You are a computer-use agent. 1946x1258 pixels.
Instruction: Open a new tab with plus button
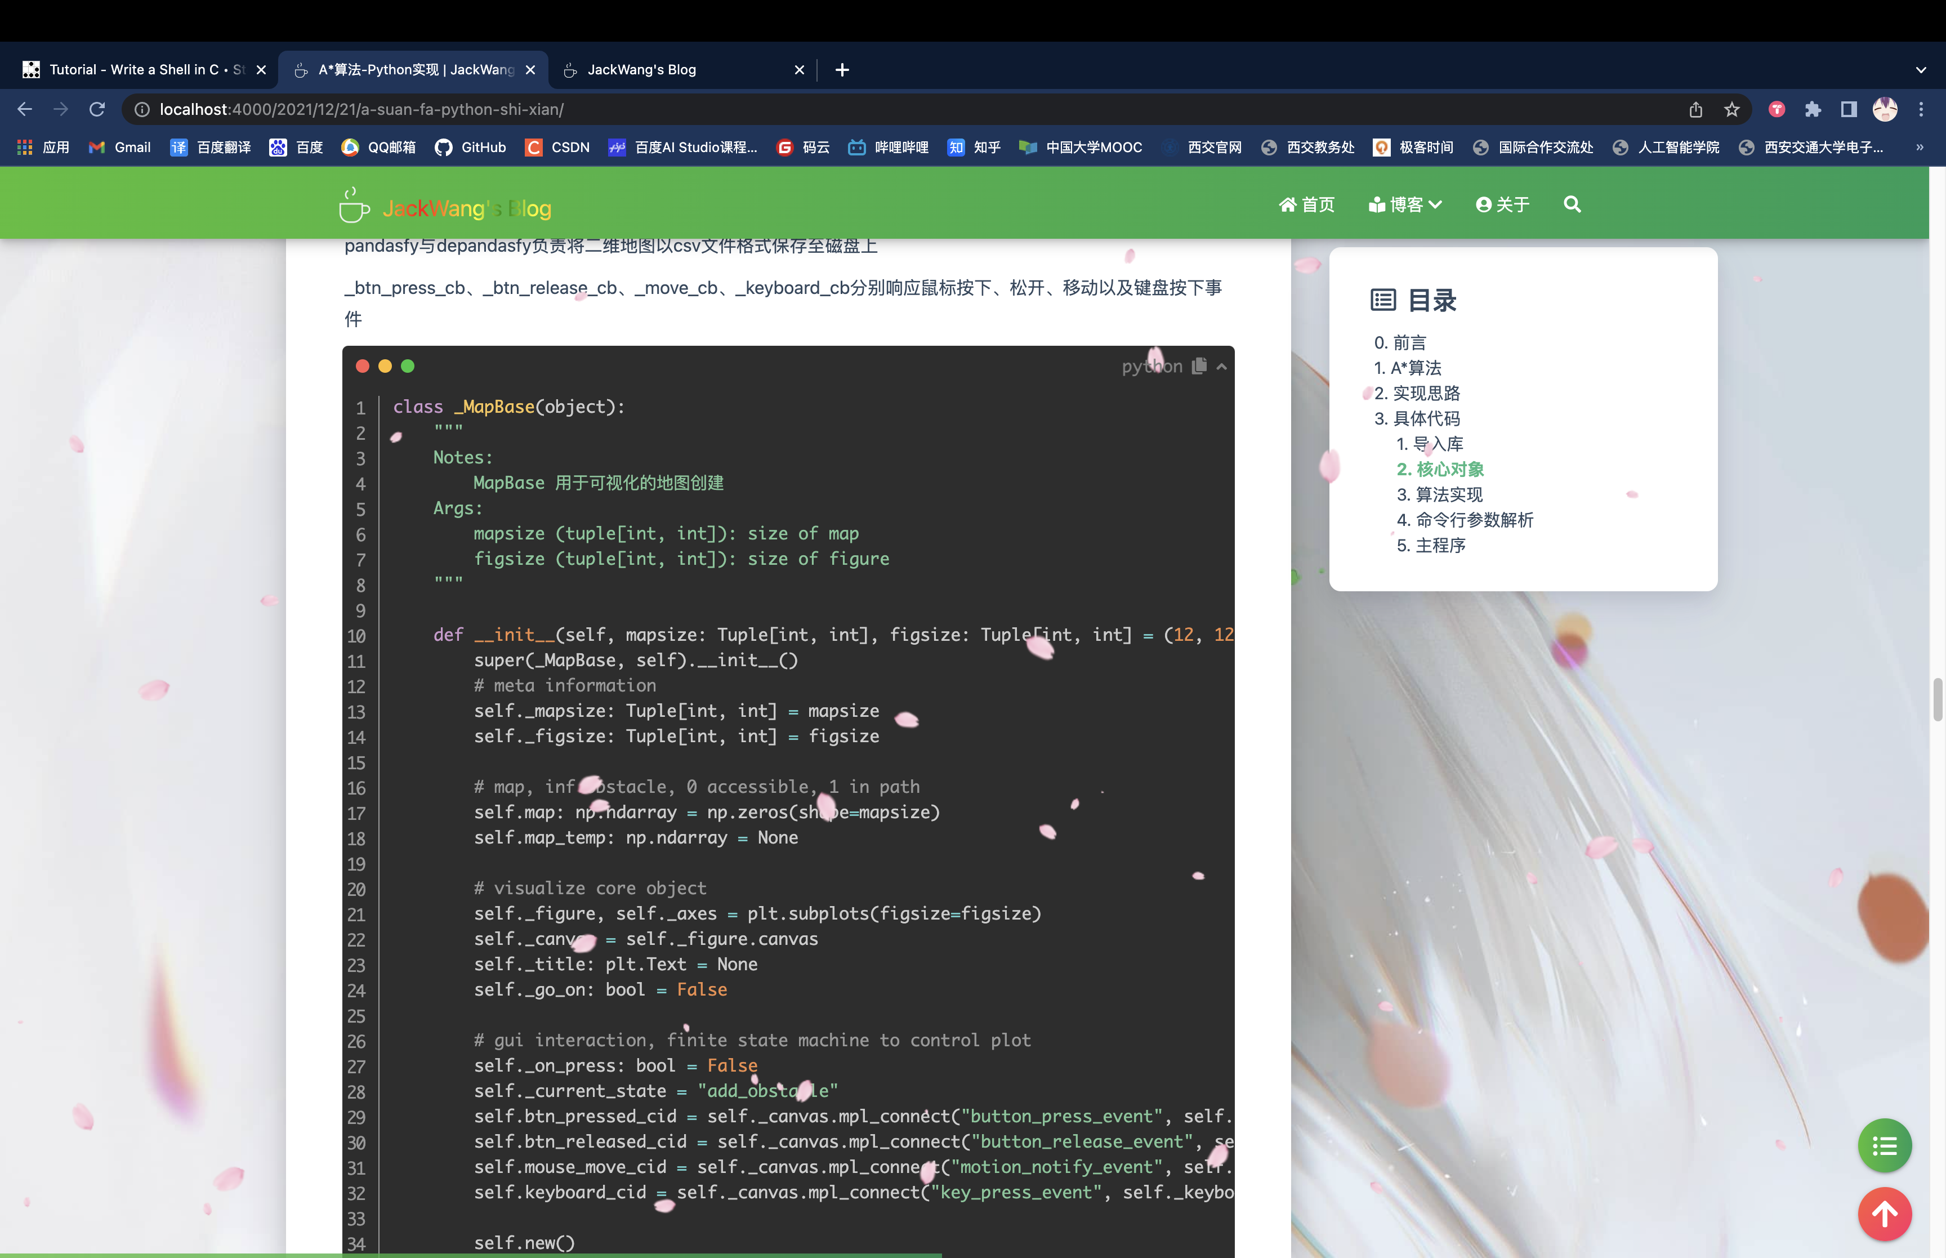[842, 70]
